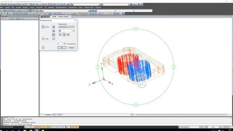Viewport: 233px width, 131px height.
Task: Close the 4.dwg document tab
Action: [x=70, y=16]
